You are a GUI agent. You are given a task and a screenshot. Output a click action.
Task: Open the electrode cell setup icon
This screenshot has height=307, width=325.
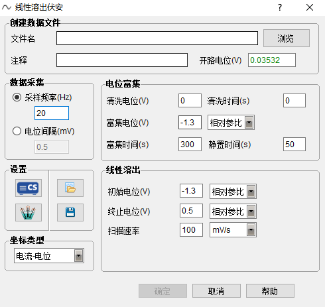click(x=29, y=212)
